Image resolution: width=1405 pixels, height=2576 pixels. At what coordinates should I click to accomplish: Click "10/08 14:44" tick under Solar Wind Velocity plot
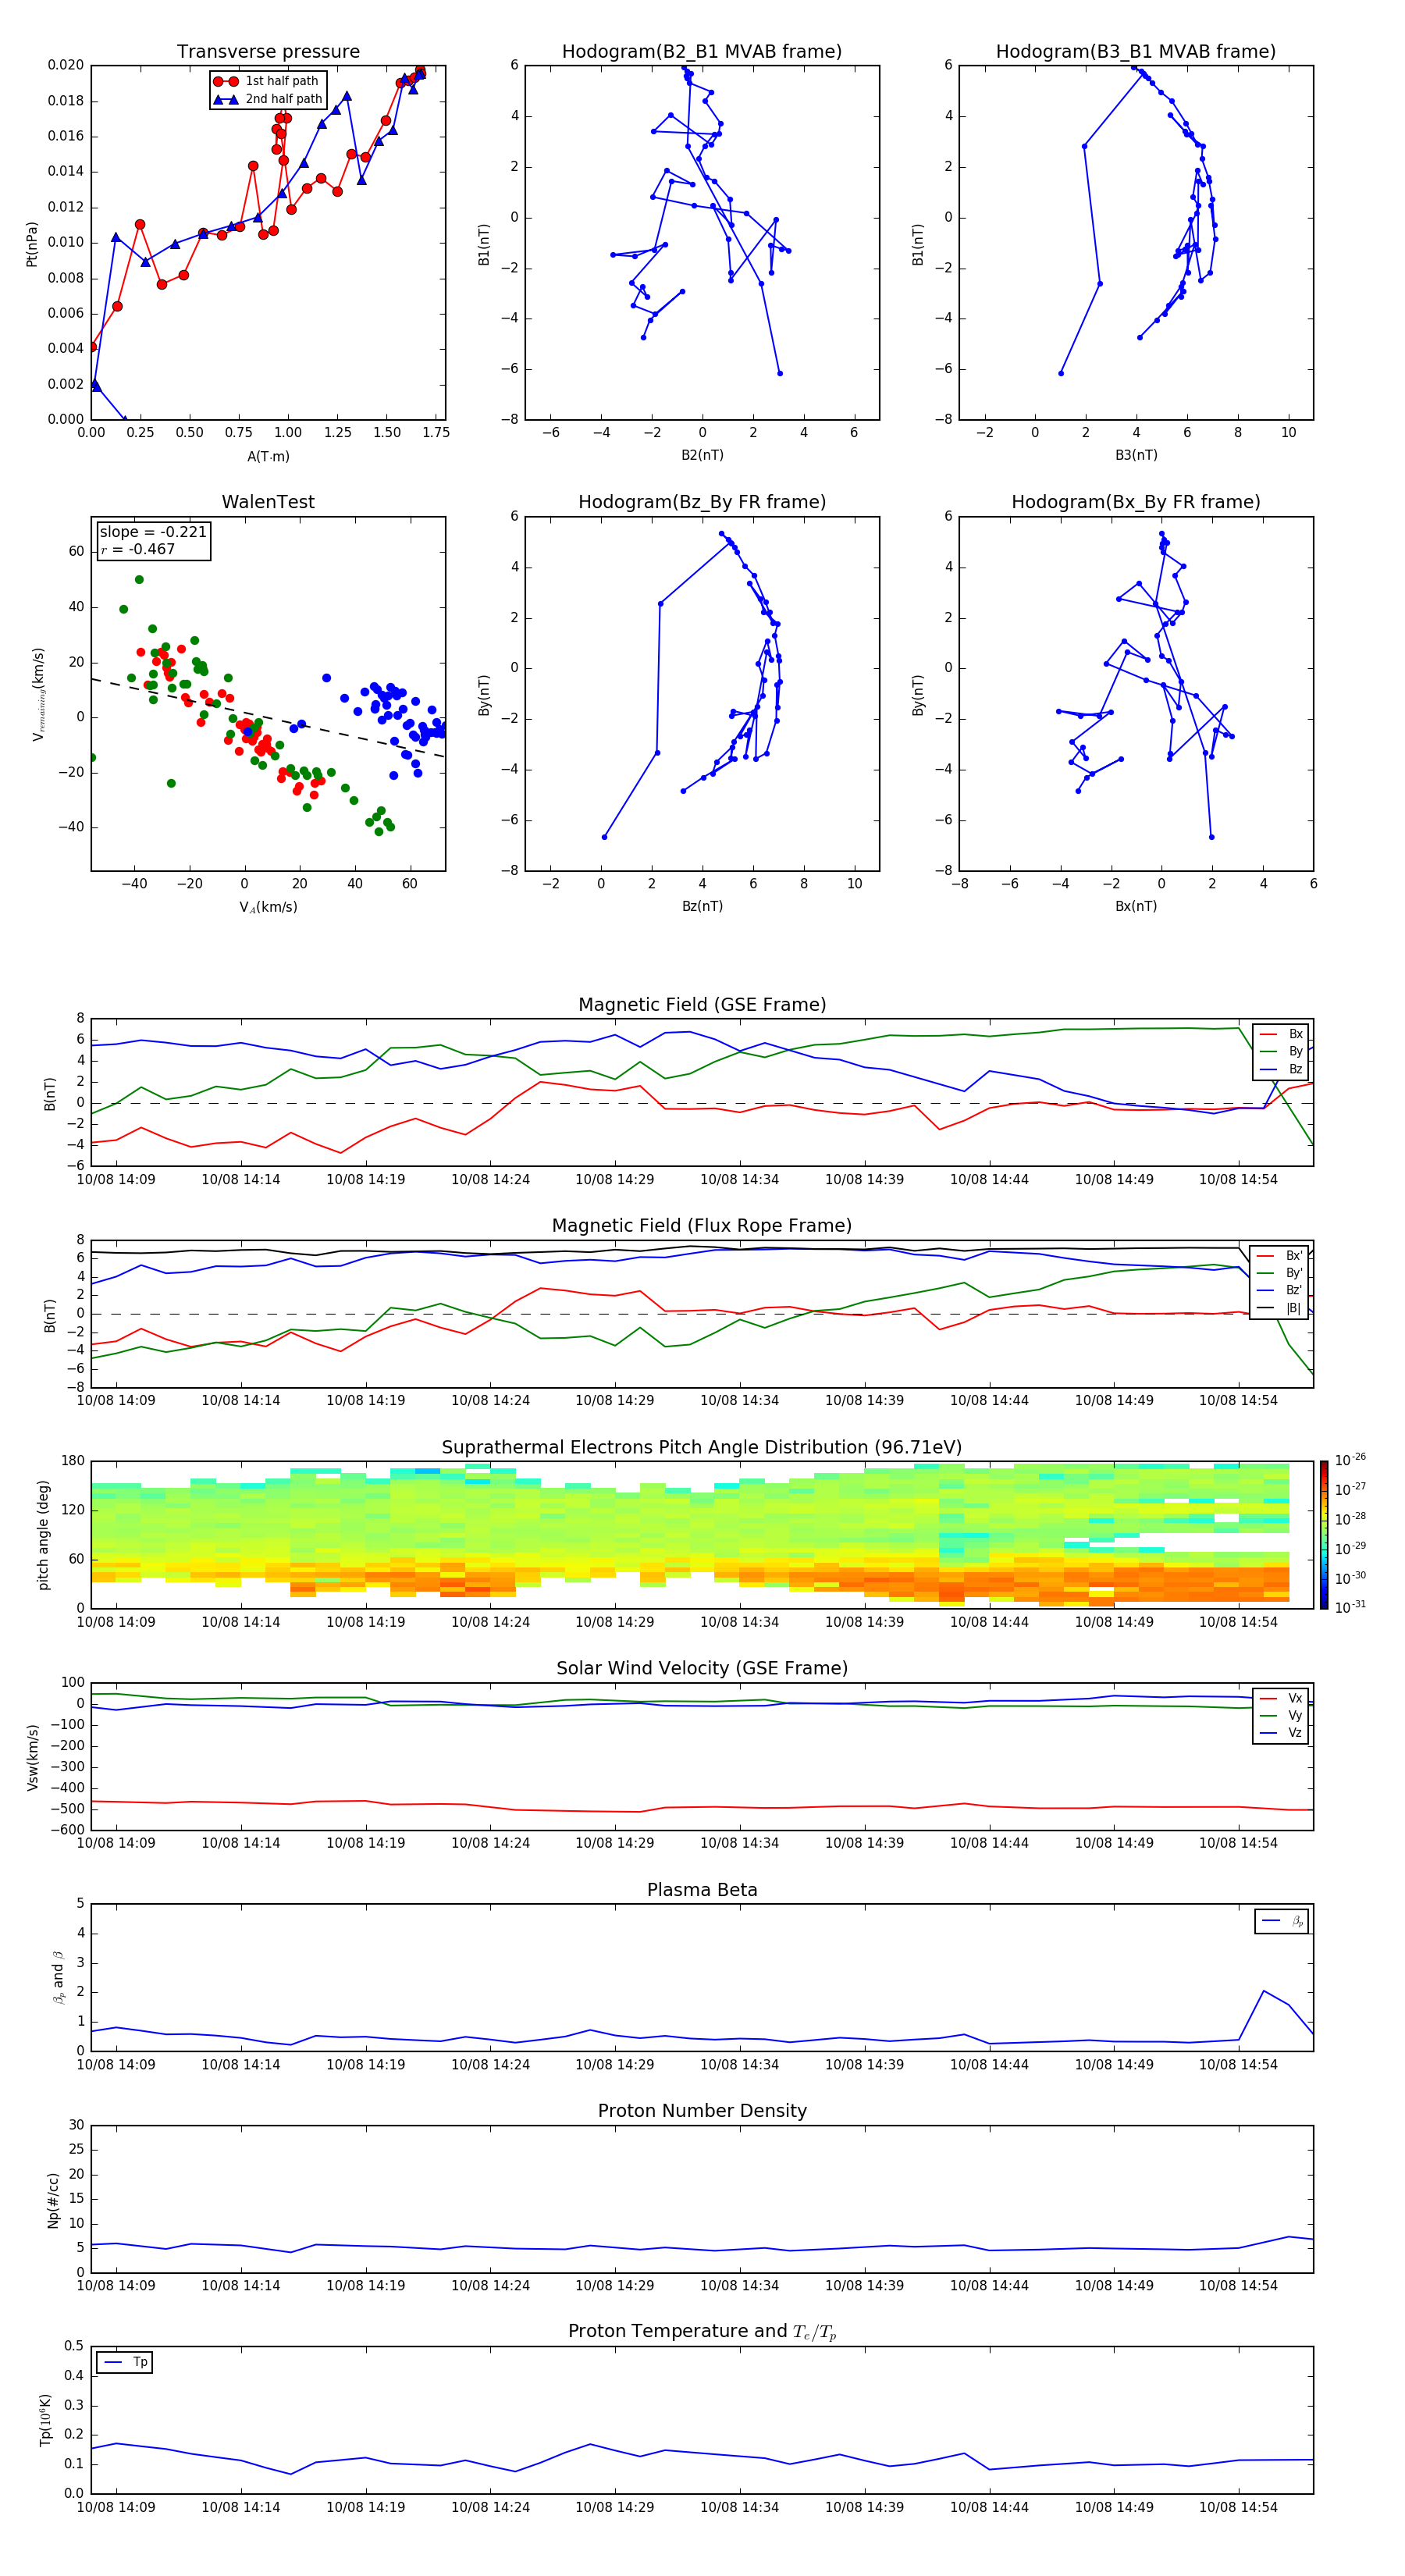(989, 1843)
